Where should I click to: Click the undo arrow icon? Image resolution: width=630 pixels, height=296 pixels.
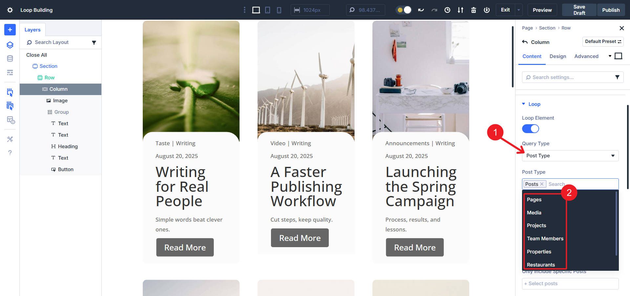[421, 10]
